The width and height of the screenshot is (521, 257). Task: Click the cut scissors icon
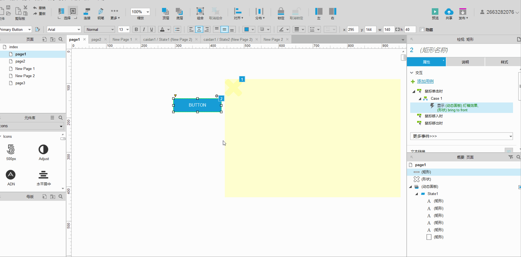tap(25, 7)
